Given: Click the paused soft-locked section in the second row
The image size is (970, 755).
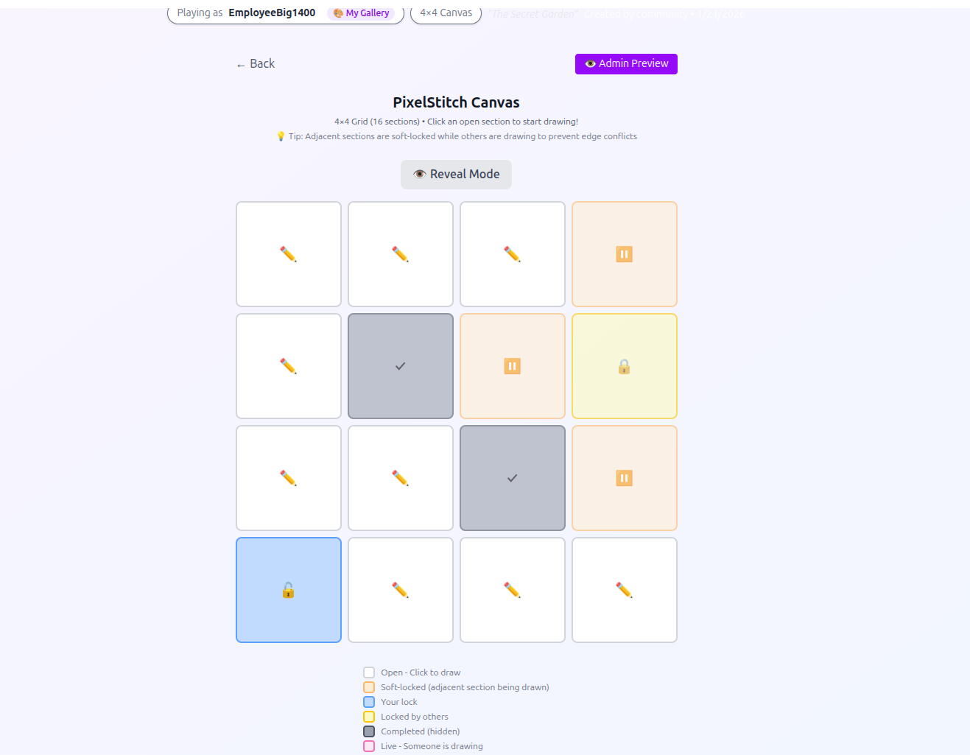Looking at the screenshot, I should [x=513, y=366].
